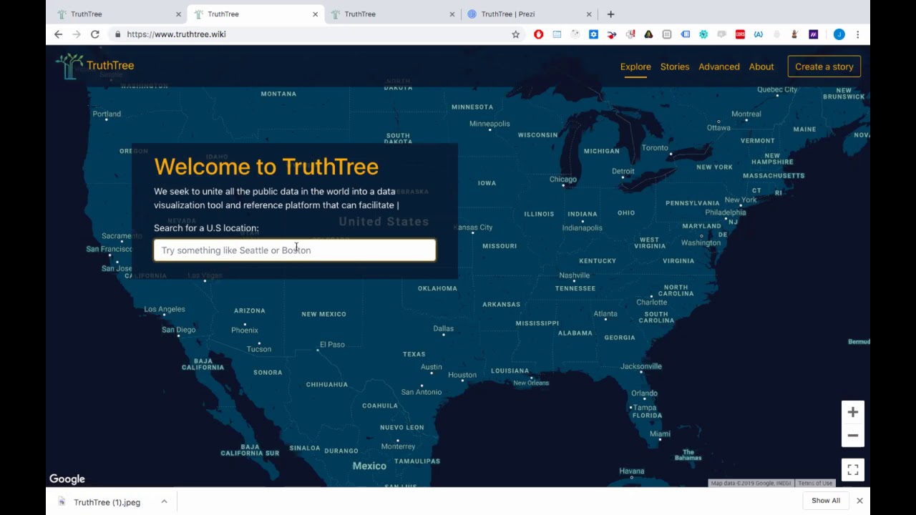Open the Explore navigation item

click(635, 67)
